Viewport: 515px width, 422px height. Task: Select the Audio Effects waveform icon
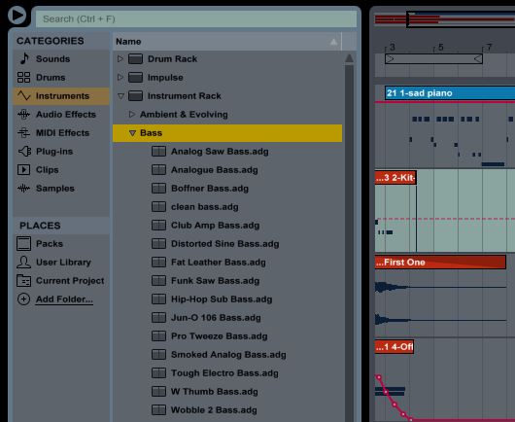[x=23, y=115]
